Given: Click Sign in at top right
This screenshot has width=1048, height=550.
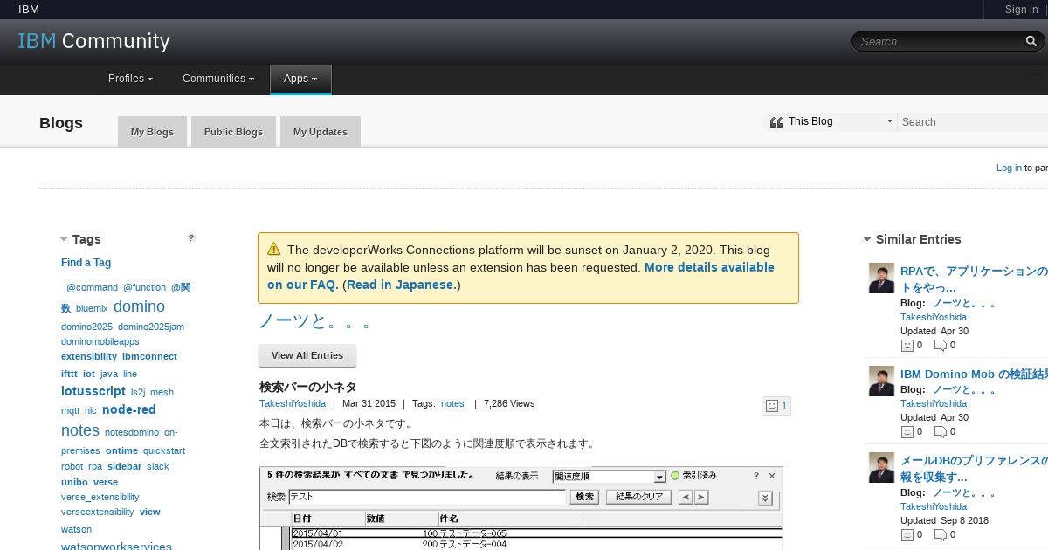Looking at the screenshot, I should coord(1021,10).
